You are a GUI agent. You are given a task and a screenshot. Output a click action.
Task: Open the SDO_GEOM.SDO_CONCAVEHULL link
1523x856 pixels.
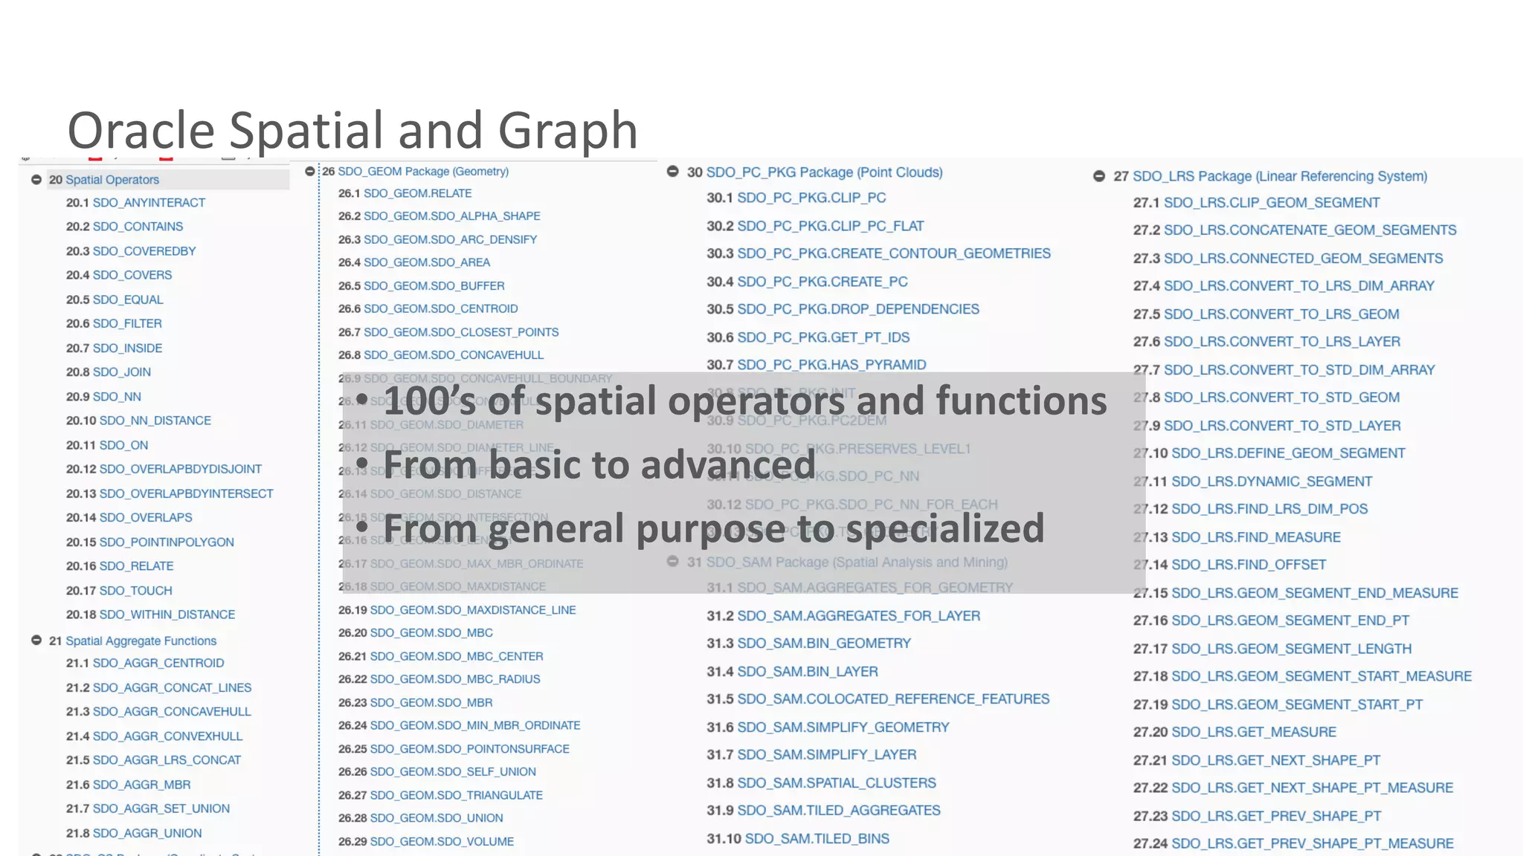pyautogui.click(x=454, y=355)
